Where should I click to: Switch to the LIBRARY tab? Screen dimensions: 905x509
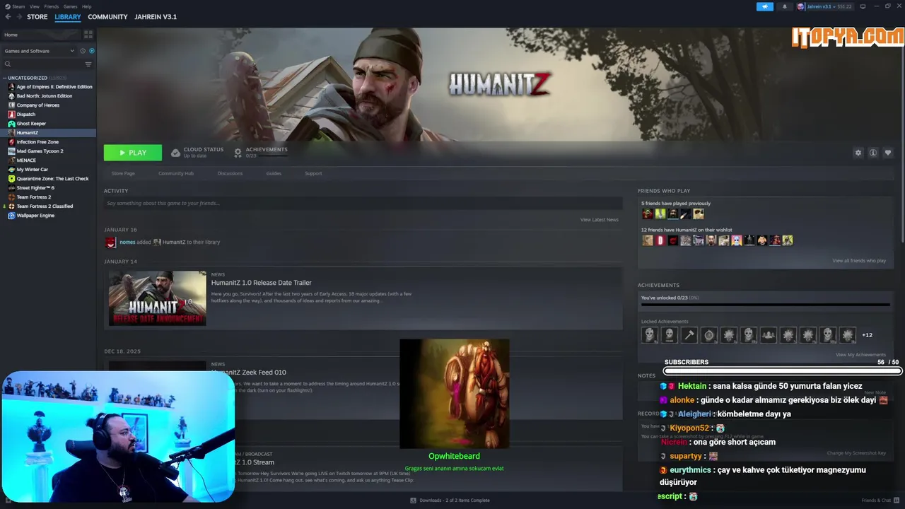[68, 17]
